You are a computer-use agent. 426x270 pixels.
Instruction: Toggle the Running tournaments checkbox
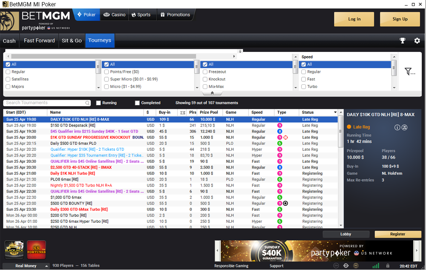98,103
